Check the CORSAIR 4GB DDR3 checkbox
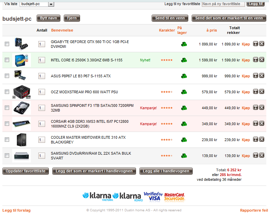Image resolution: width=269 pixels, height=213 pixels. [7, 124]
